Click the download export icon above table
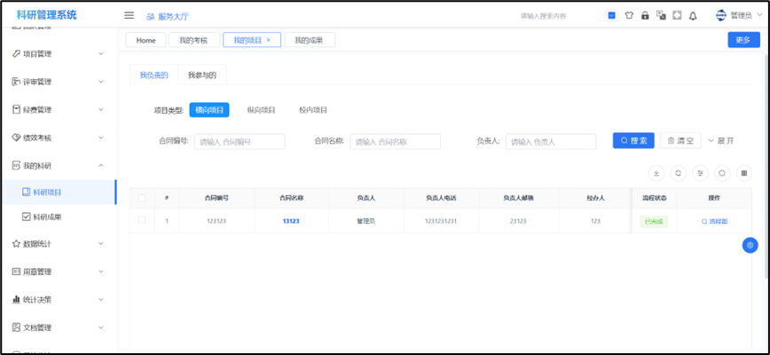This screenshot has width=770, height=355. (x=656, y=173)
